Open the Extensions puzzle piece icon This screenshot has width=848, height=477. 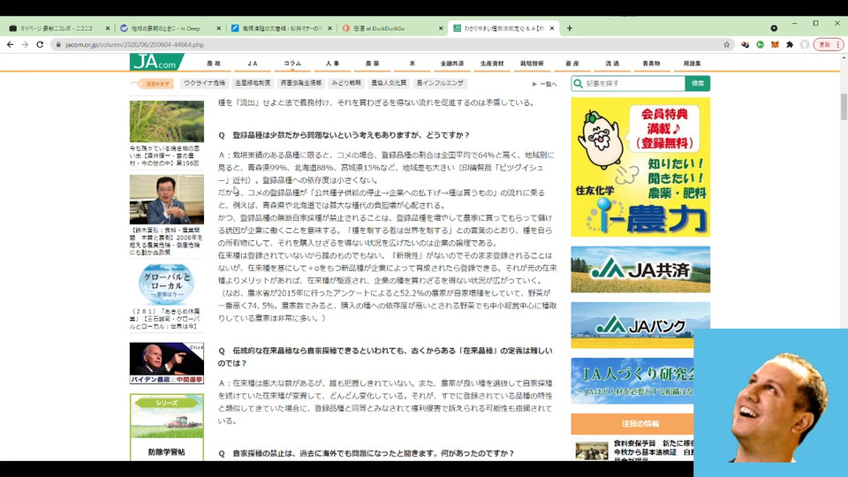click(x=790, y=44)
